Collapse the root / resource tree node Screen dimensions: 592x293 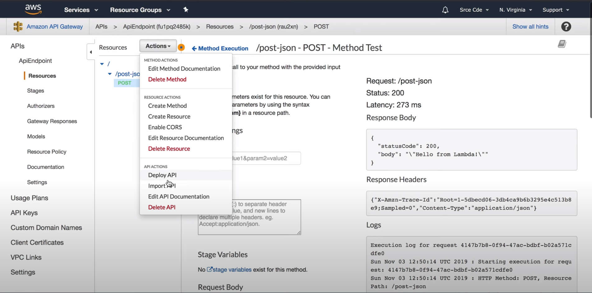pos(102,64)
